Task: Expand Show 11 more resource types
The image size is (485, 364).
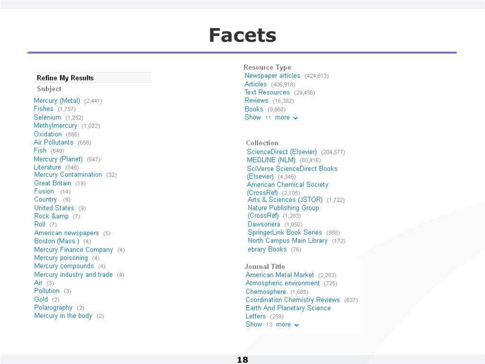Action: coord(271,118)
